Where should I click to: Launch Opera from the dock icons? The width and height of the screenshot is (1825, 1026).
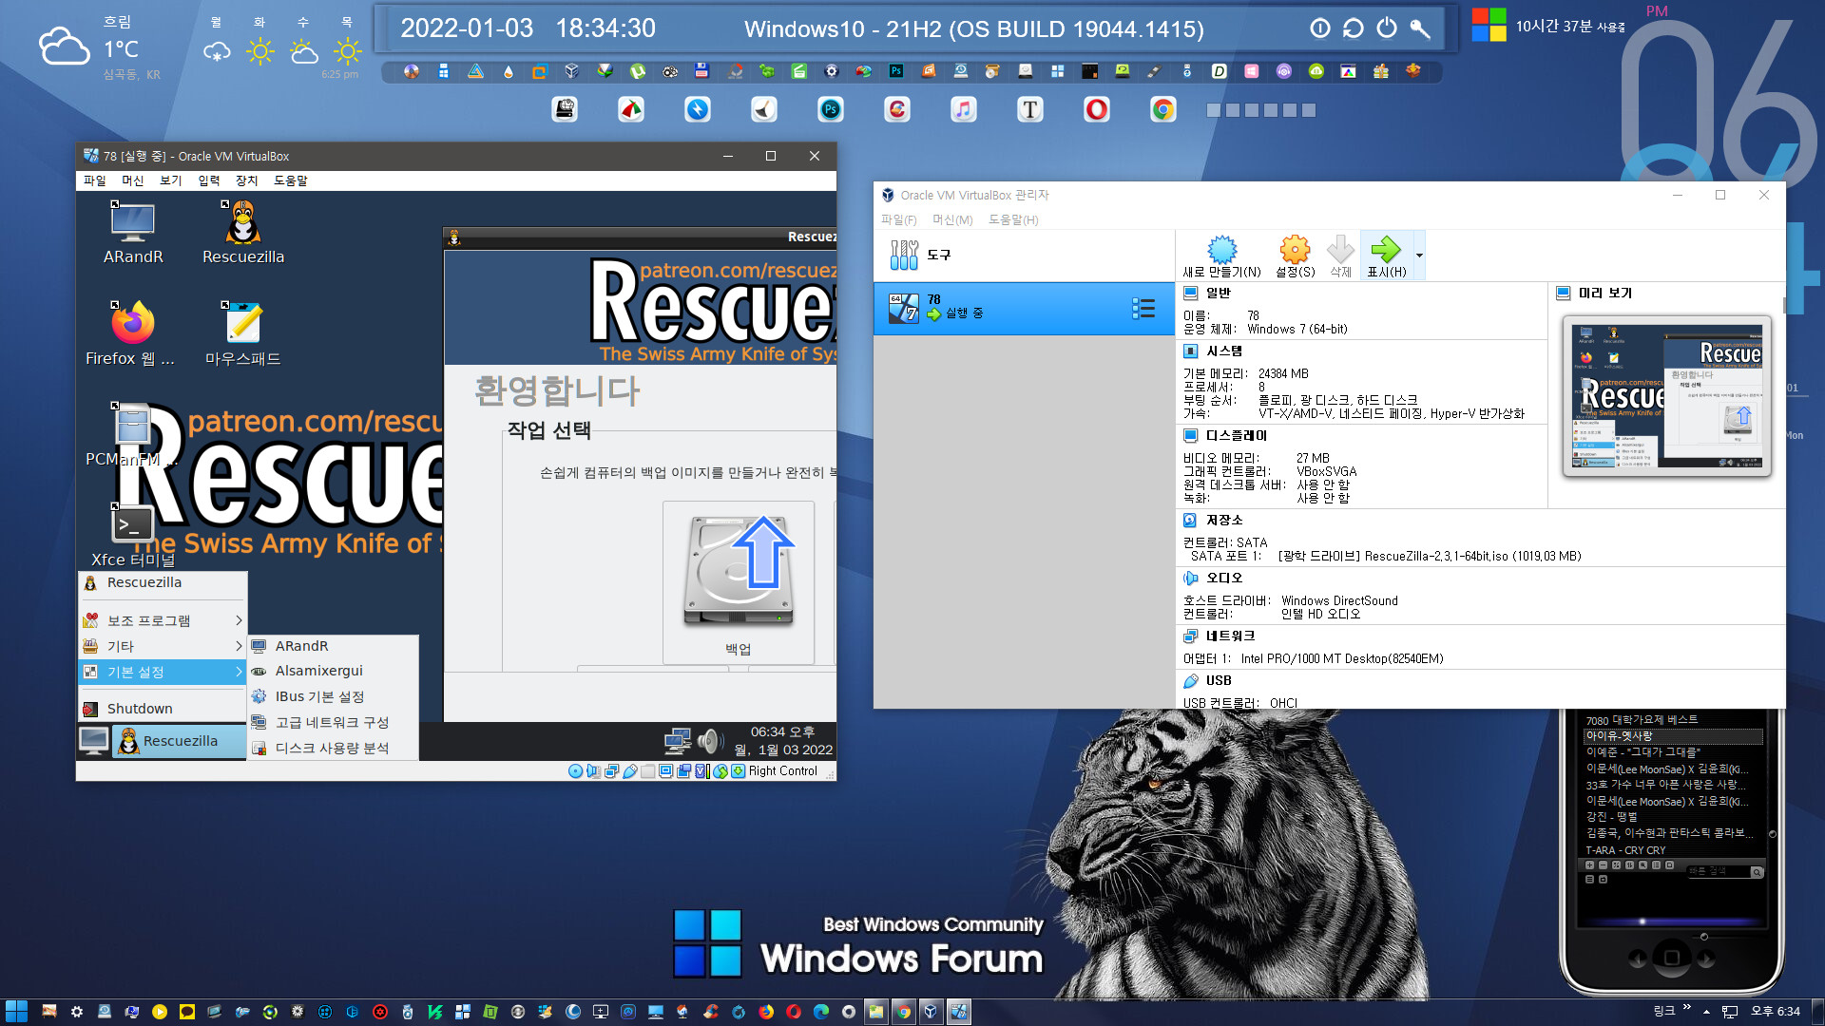click(1097, 110)
